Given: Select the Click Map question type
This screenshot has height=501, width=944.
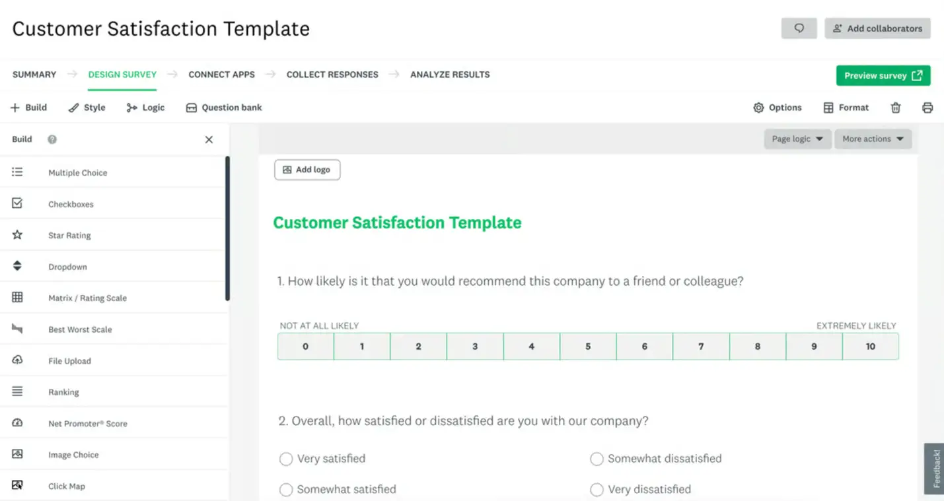Looking at the screenshot, I should click(67, 486).
